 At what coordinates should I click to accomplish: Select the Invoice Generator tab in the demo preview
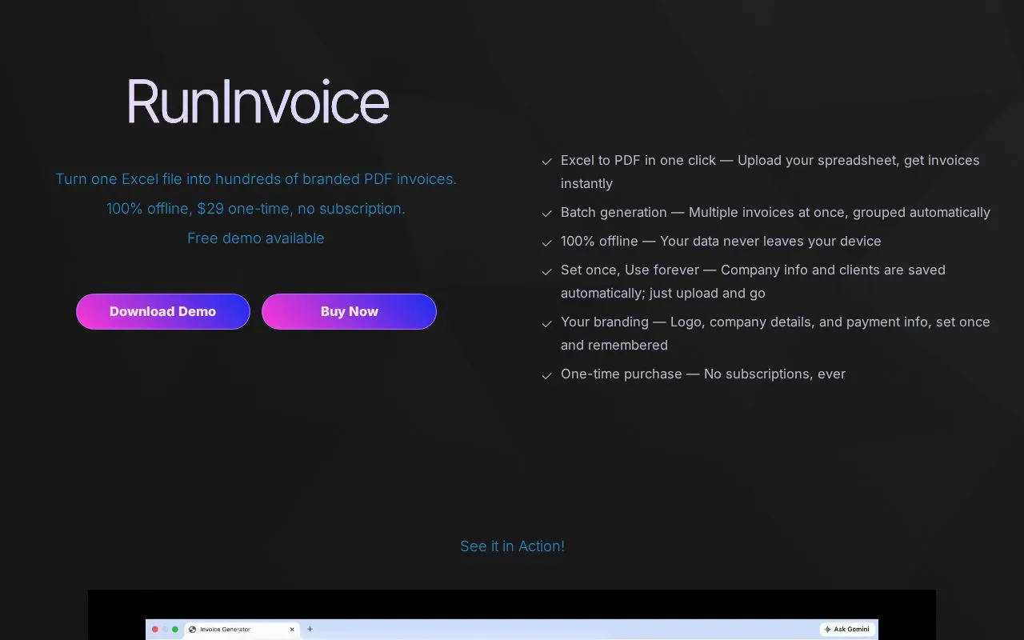click(x=242, y=630)
